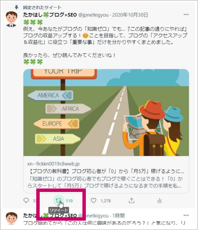198x230 pixels.
Task: Click the retweet count 119
Action: point(69,201)
